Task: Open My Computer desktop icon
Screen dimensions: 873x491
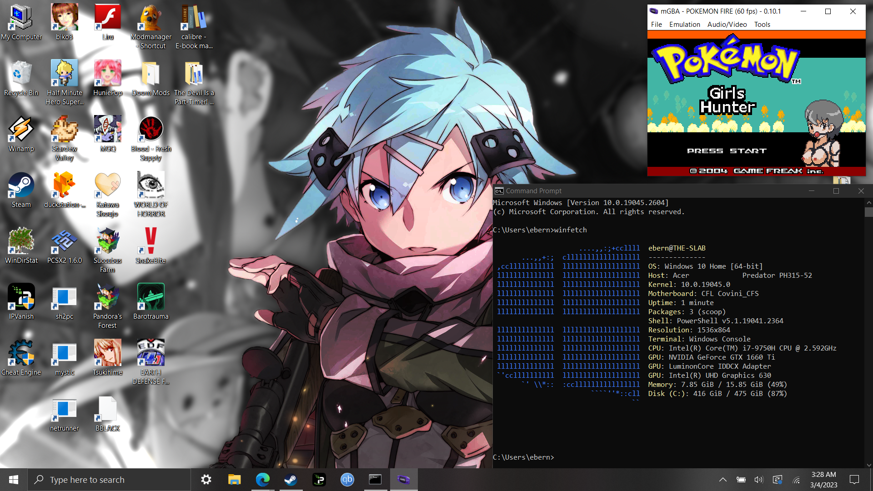Action: click(x=21, y=22)
